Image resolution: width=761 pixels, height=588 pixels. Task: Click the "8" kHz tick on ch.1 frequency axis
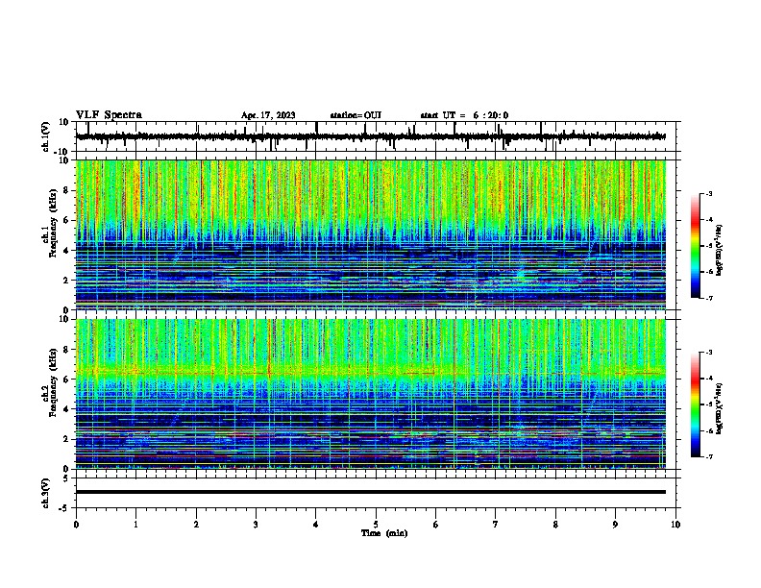[66, 190]
